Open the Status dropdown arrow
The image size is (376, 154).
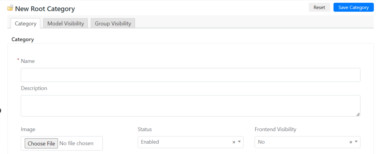pyautogui.click(x=239, y=142)
